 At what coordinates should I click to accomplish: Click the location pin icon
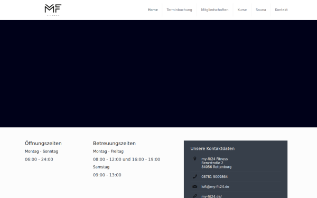tap(194, 159)
